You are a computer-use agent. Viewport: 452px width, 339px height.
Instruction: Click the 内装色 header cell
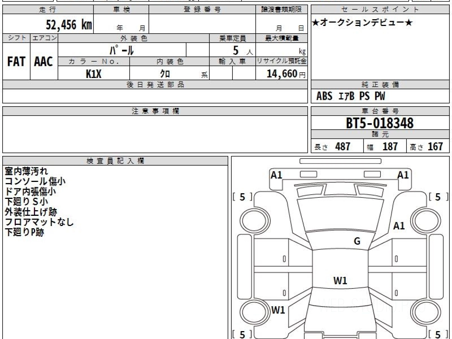click(169, 61)
